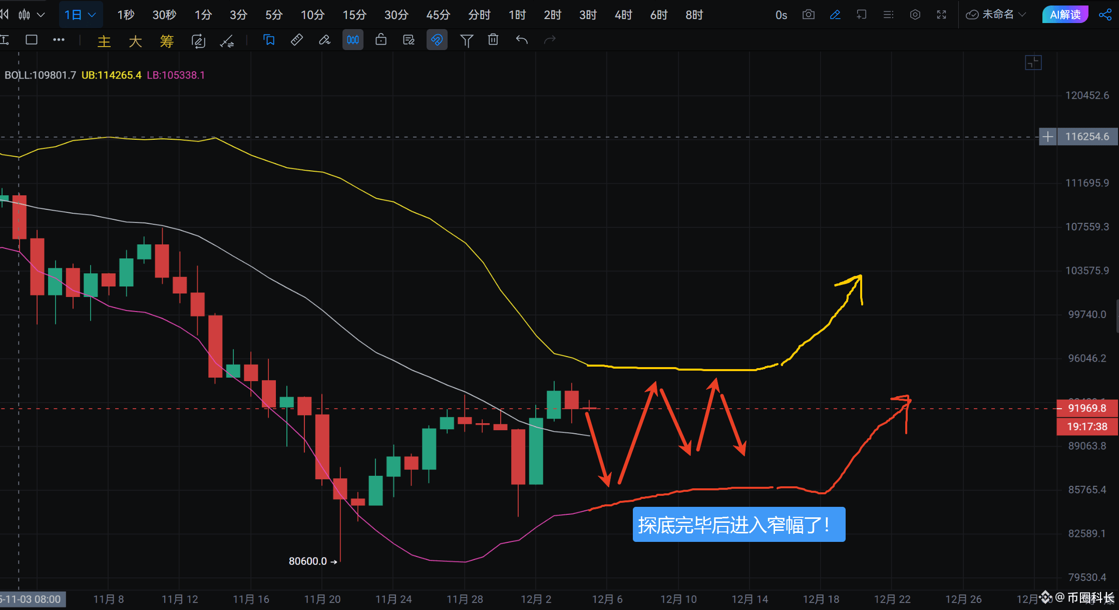1119x610 pixels.
Task: Click the camera screenshot icon
Action: pyautogui.click(x=808, y=15)
